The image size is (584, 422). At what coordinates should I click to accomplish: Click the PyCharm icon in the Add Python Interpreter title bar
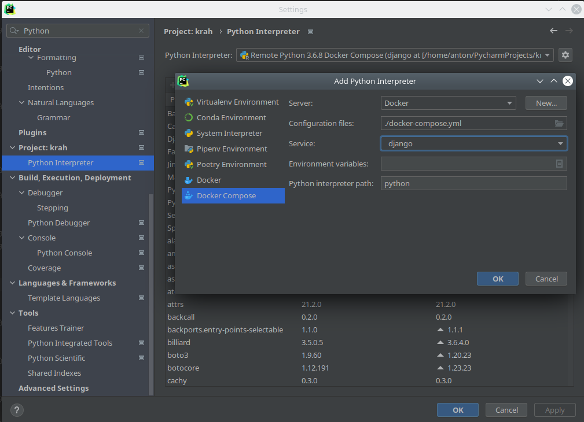point(183,81)
